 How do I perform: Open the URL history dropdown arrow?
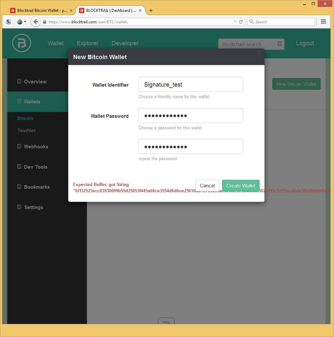[235, 22]
